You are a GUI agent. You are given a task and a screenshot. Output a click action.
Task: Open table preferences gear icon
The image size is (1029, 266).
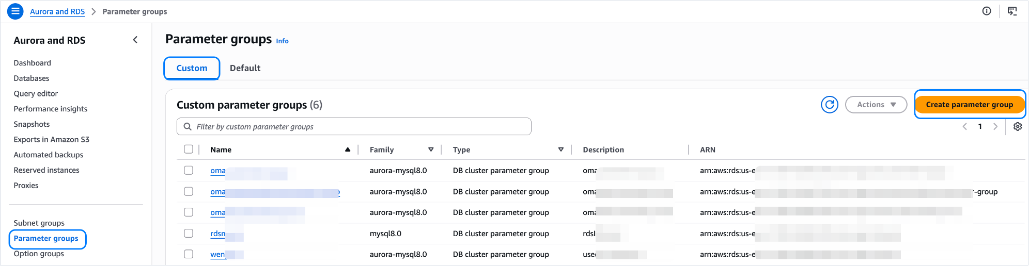[1017, 127]
